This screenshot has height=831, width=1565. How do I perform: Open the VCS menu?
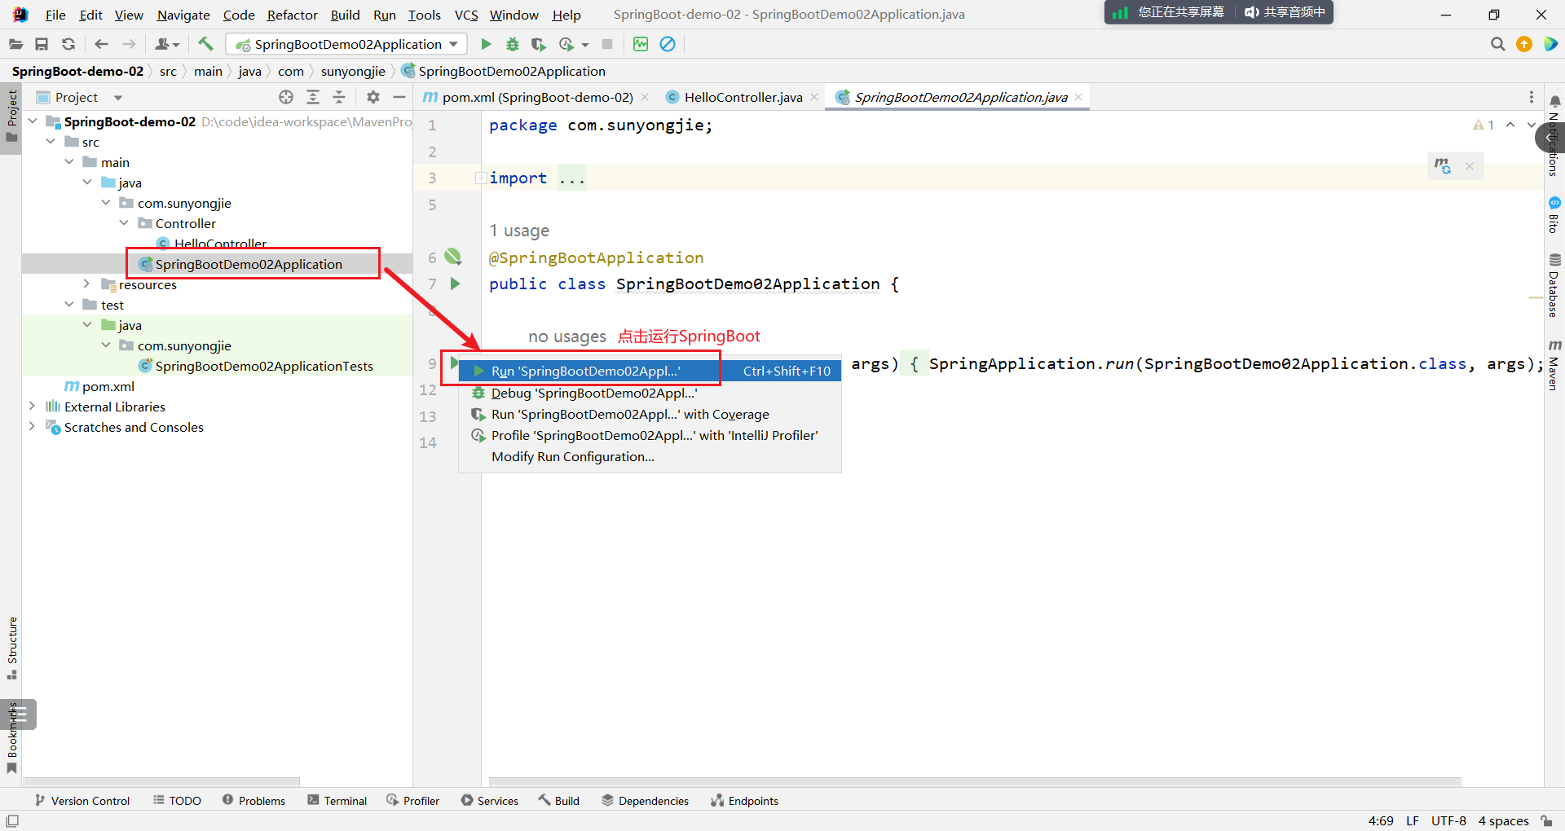coord(466,15)
